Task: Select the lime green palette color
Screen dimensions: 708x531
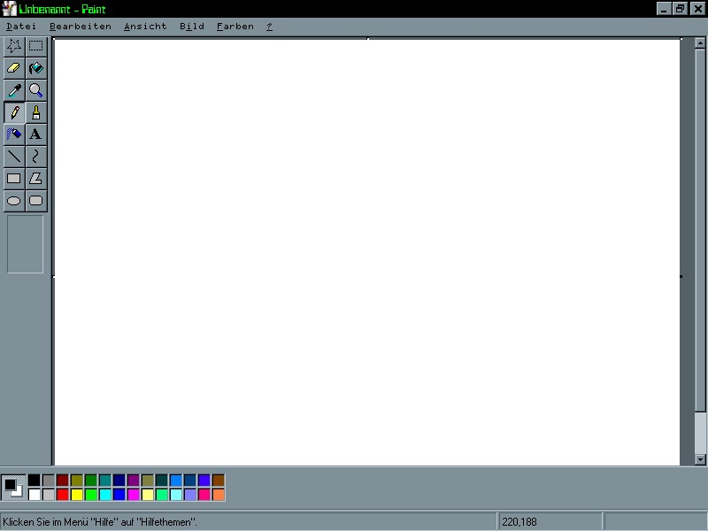Action: (x=91, y=495)
